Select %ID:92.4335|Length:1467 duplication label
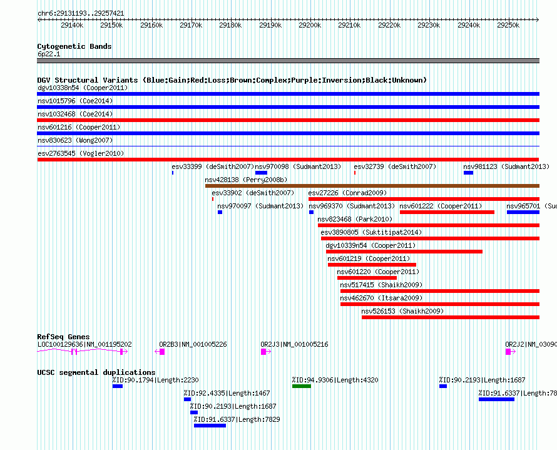This screenshot has height=450, width=557. click(227, 393)
